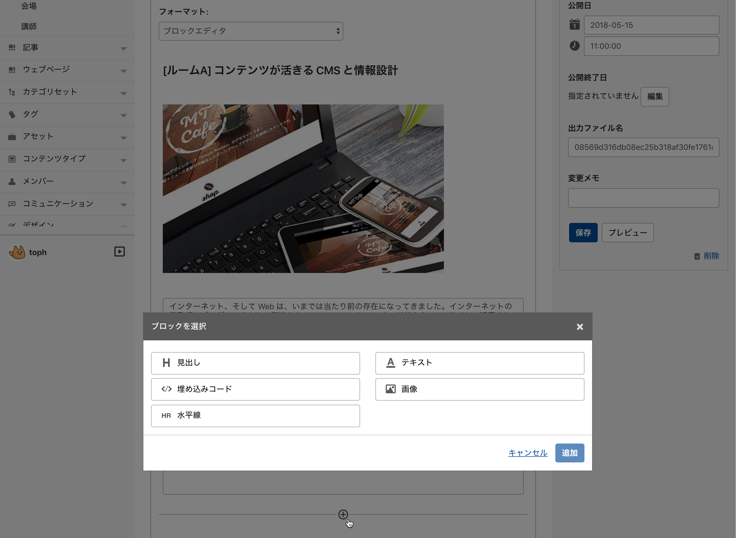
Task: Choose the 水平線 horizontal rule block
Action: coord(255,415)
